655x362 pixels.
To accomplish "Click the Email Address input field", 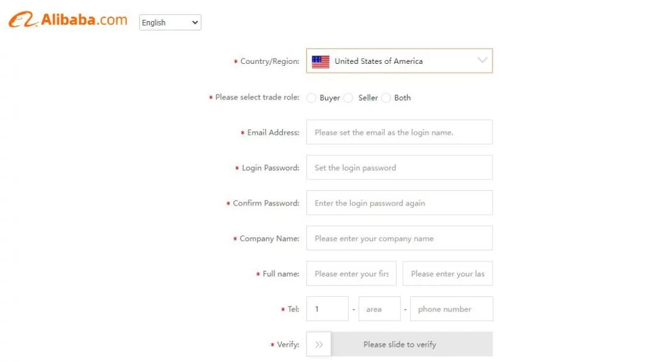I will (399, 132).
